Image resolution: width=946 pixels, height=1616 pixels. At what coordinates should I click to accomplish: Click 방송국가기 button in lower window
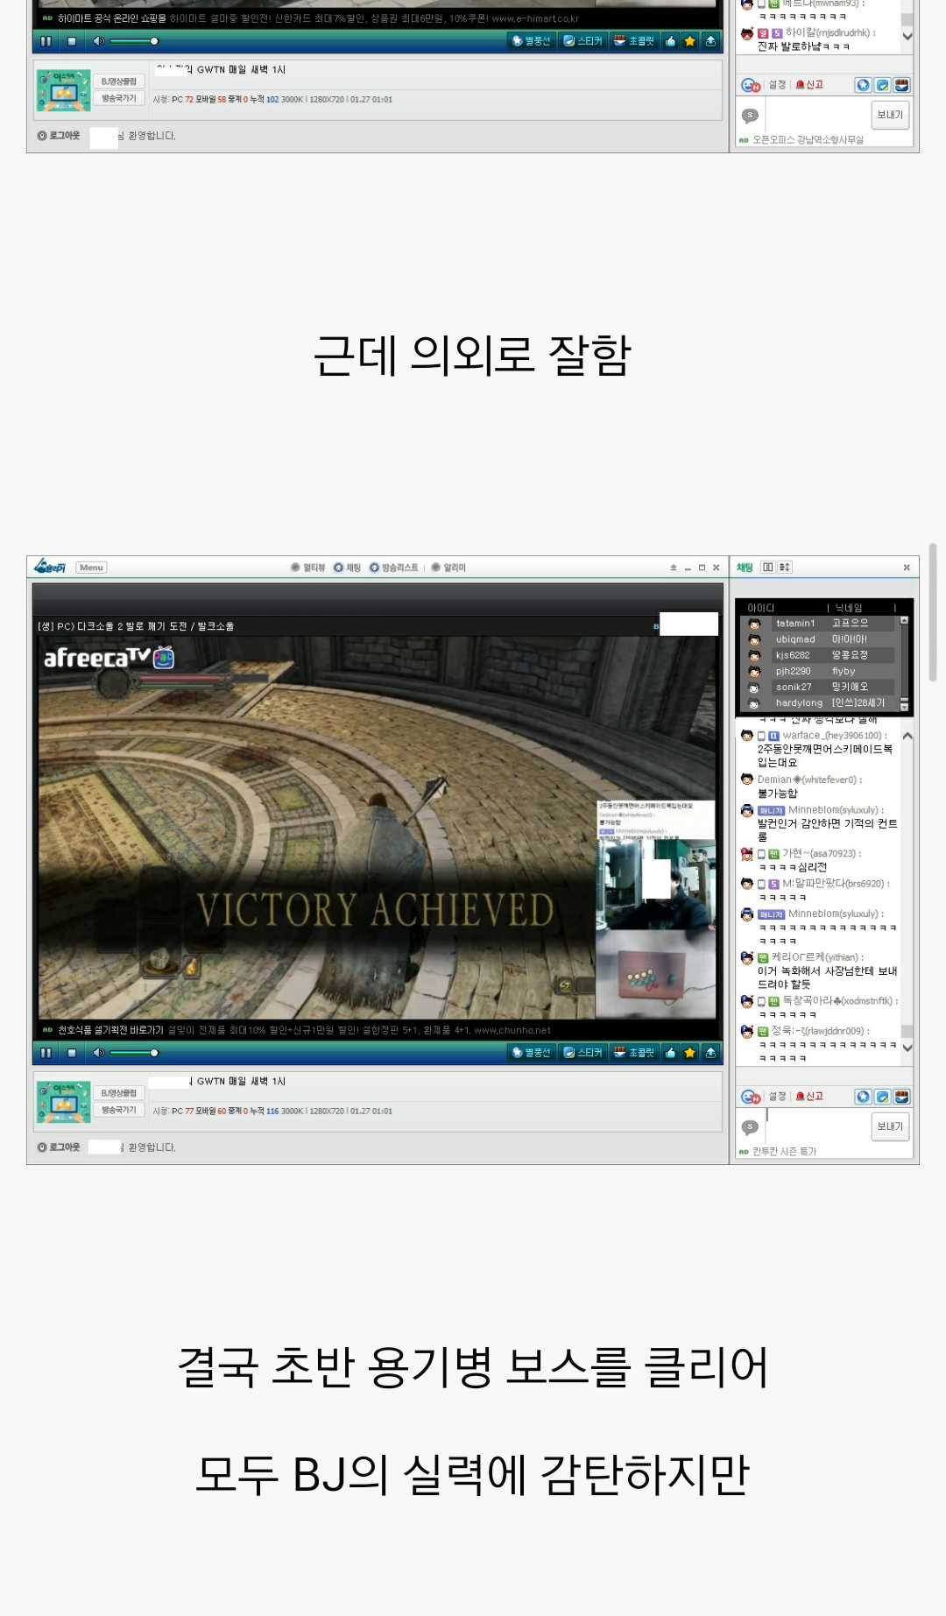click(x=118, y=1110)
